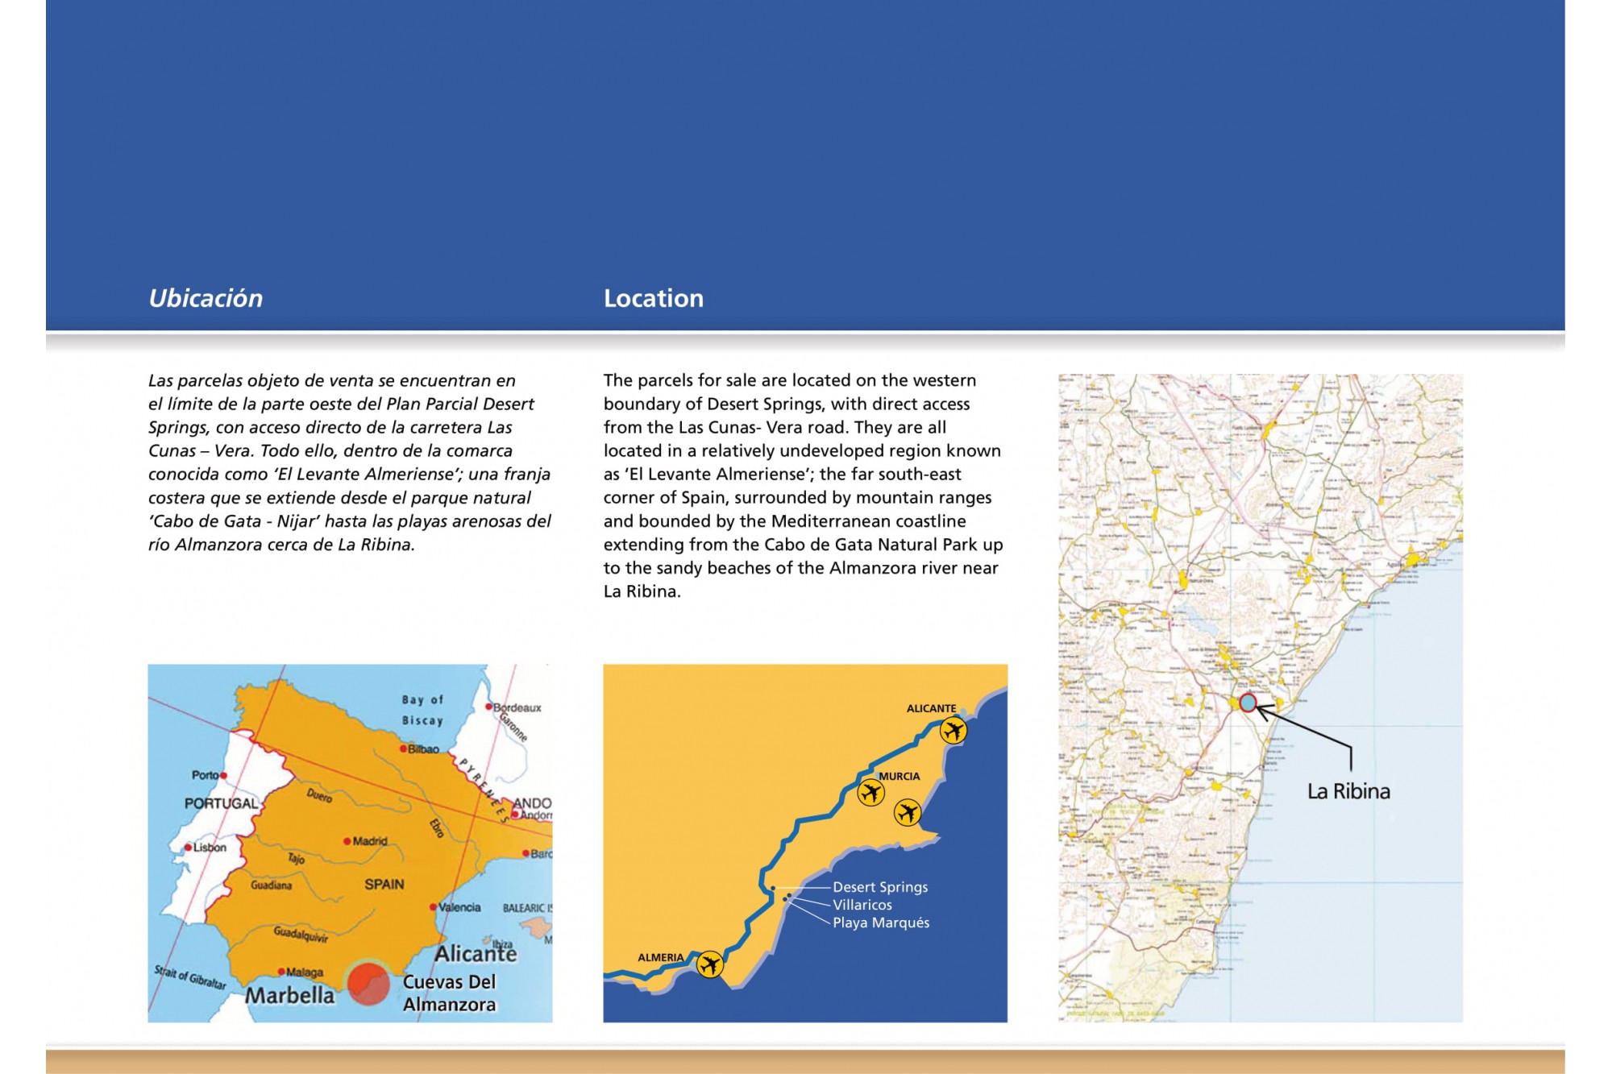Click the airplane icon at ALMERIA
This screenshot has width=1612, height=1074.
[709, 964]
